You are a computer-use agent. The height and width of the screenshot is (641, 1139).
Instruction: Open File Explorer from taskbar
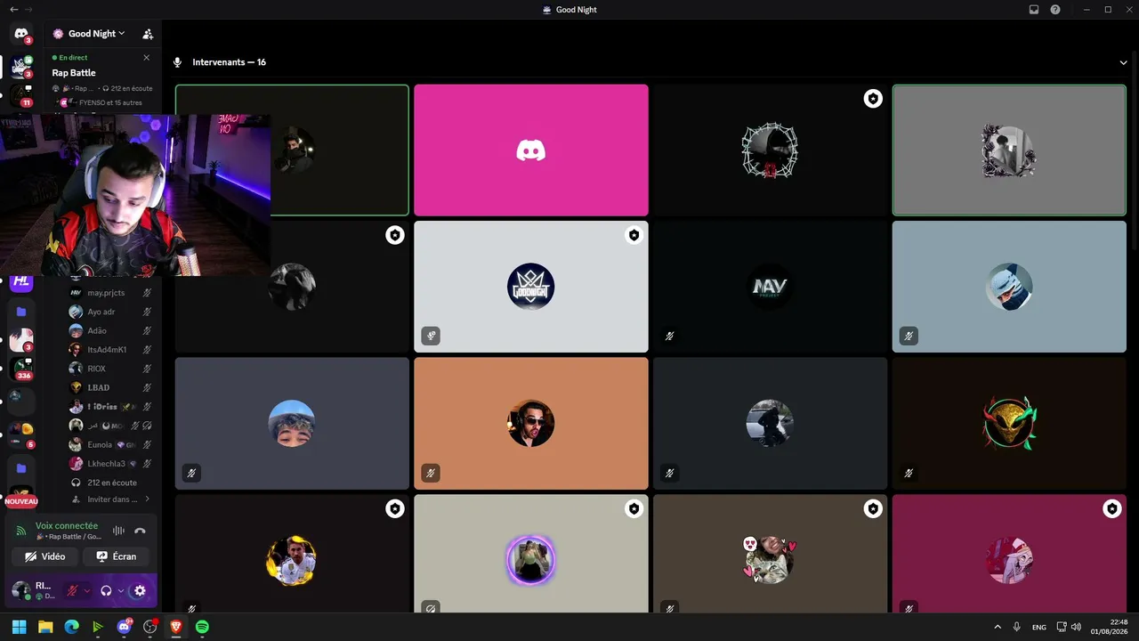pyautogui.click(x=45, y=627)
